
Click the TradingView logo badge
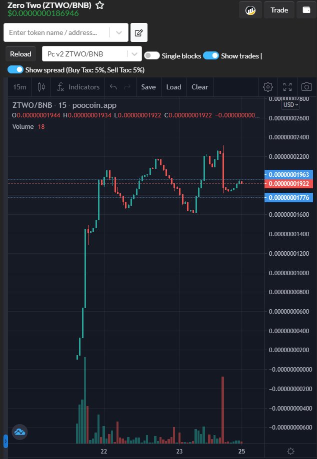point(19,432)
